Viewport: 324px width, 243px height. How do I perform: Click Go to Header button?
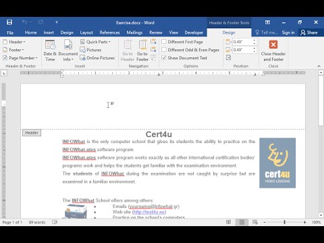tap(128, 51)
